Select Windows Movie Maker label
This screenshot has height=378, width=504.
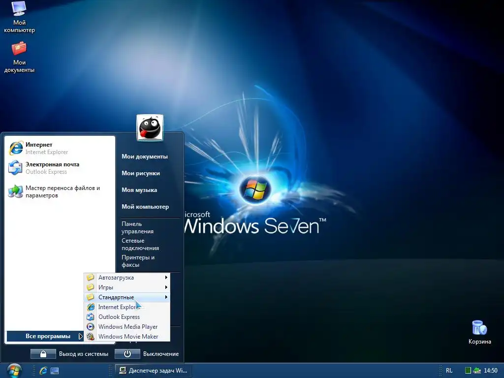[x=128, y=337]
